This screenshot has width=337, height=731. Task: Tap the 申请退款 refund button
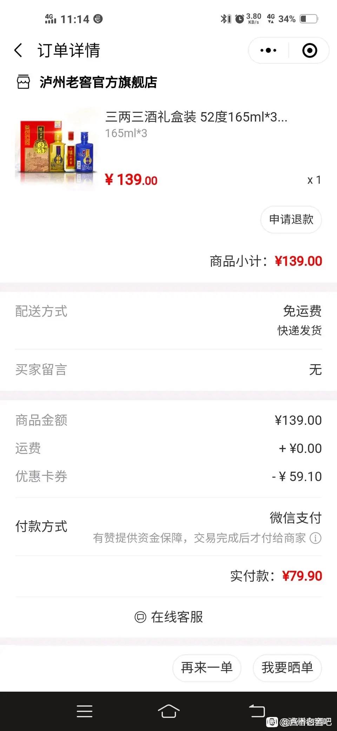[291, 219]
